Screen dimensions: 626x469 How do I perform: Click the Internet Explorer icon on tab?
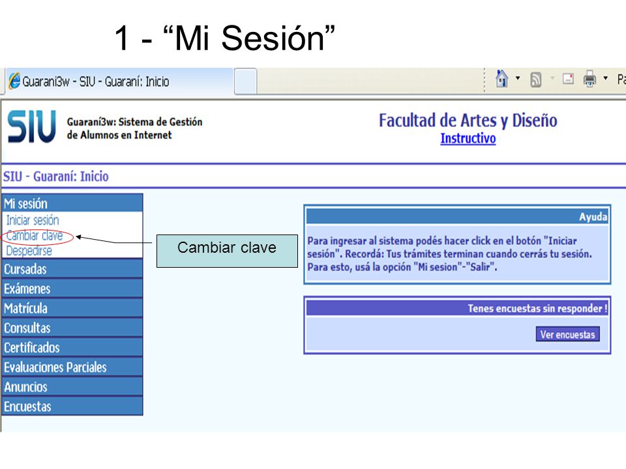[14, 81]
